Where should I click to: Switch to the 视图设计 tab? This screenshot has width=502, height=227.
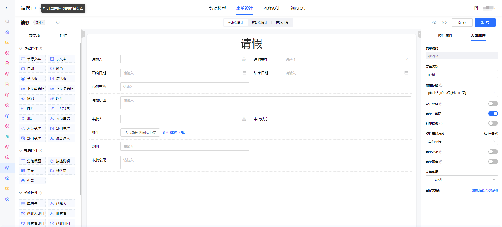tap(299, 8)
